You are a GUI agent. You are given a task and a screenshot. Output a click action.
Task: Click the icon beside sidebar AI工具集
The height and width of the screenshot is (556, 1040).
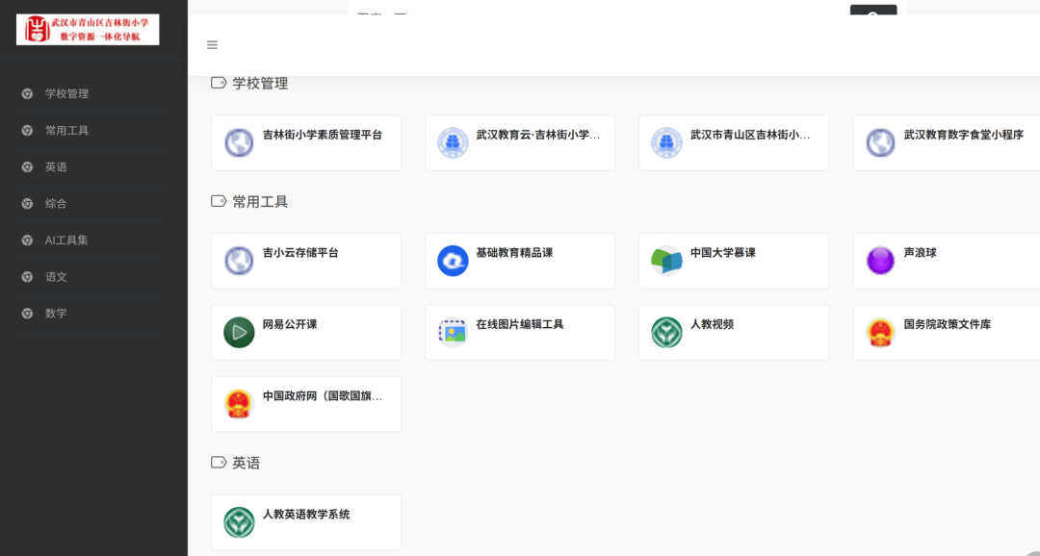(x=27, y=240)
